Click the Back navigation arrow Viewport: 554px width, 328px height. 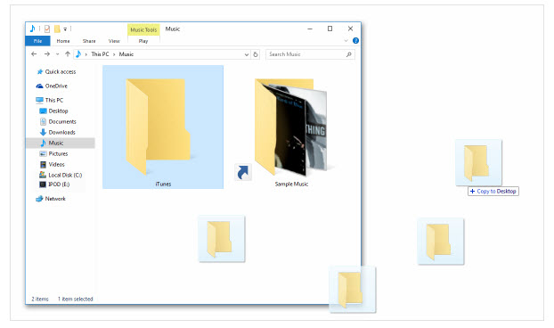point(34,54)
